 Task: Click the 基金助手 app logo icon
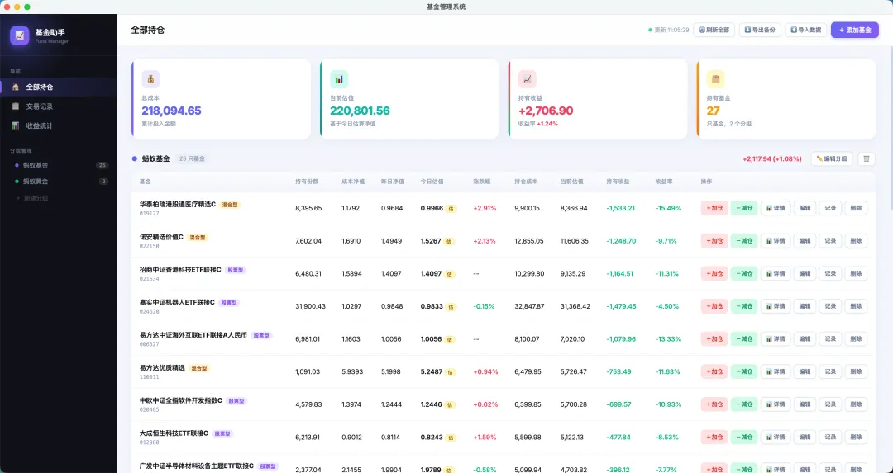[19, 35]
